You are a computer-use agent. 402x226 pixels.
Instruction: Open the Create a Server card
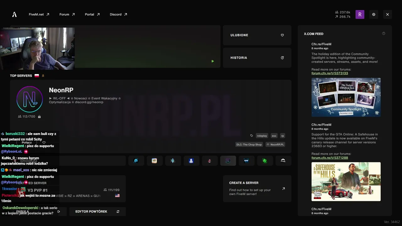tap(257, 189)
